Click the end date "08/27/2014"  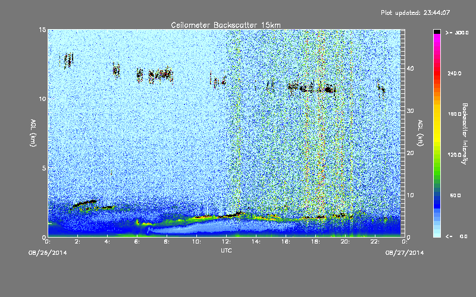pos(405,253)
